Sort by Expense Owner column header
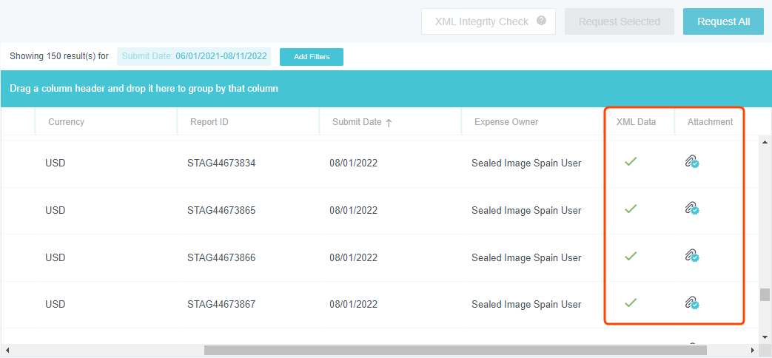The height and width of the screenshot is (358, 772). (x=506, y=122)
